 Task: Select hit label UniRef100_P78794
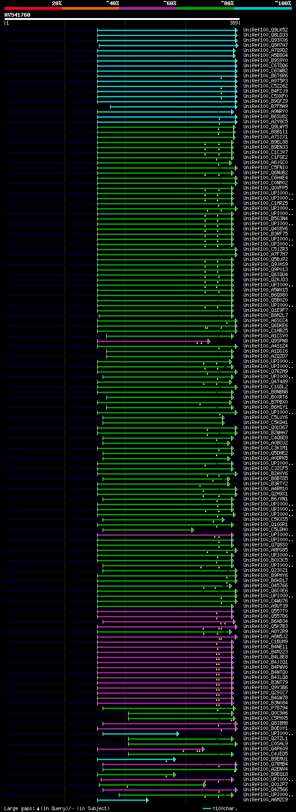[x=265, y=708]
